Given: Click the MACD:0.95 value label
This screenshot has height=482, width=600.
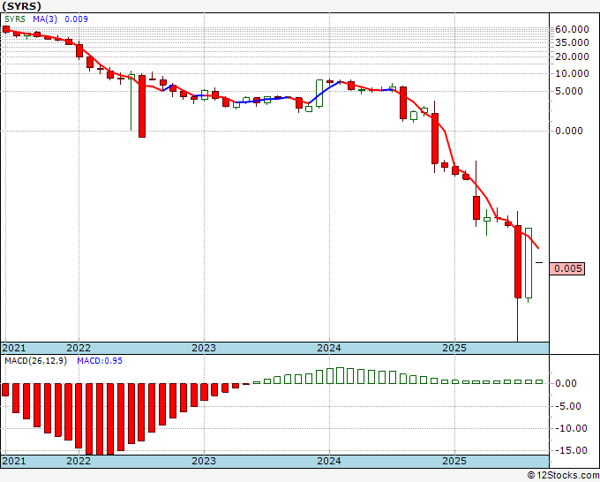Looking at the screenshot, I should (100, 361).
